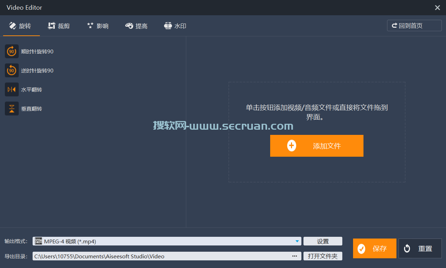Select the 垂直翻转 text label
The height and width of the screenshot is (268, 446).
pos(32,109)
